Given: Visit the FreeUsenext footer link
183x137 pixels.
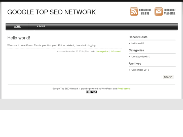Looking at the screenshot, I should point(124,89).
